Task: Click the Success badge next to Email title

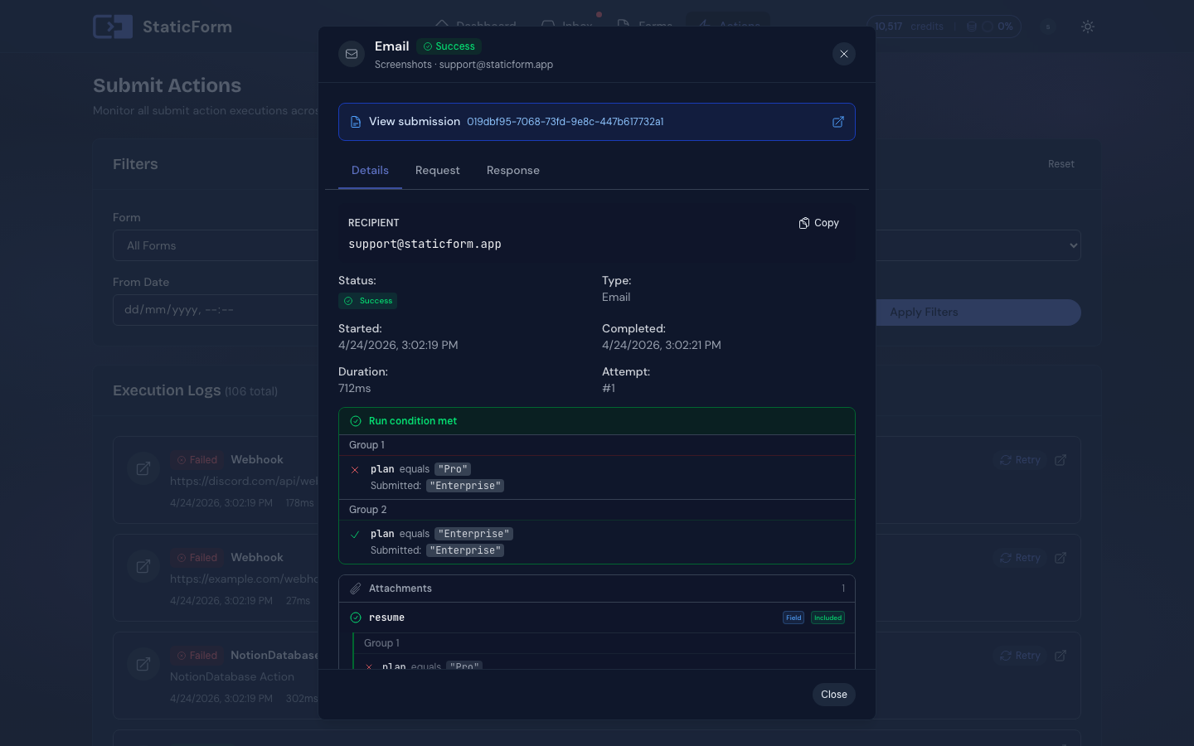Action: click(x=449, y=46)
